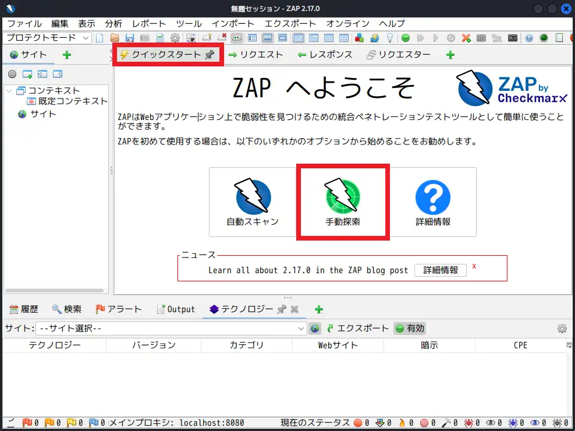Viewport: 575px width, 431px height.
Task: Click 詳細情報 button in the news box
Action: [440, 270]
